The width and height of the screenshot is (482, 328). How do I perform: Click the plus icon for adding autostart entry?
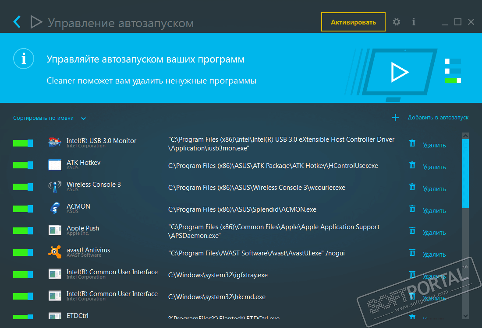395,118
